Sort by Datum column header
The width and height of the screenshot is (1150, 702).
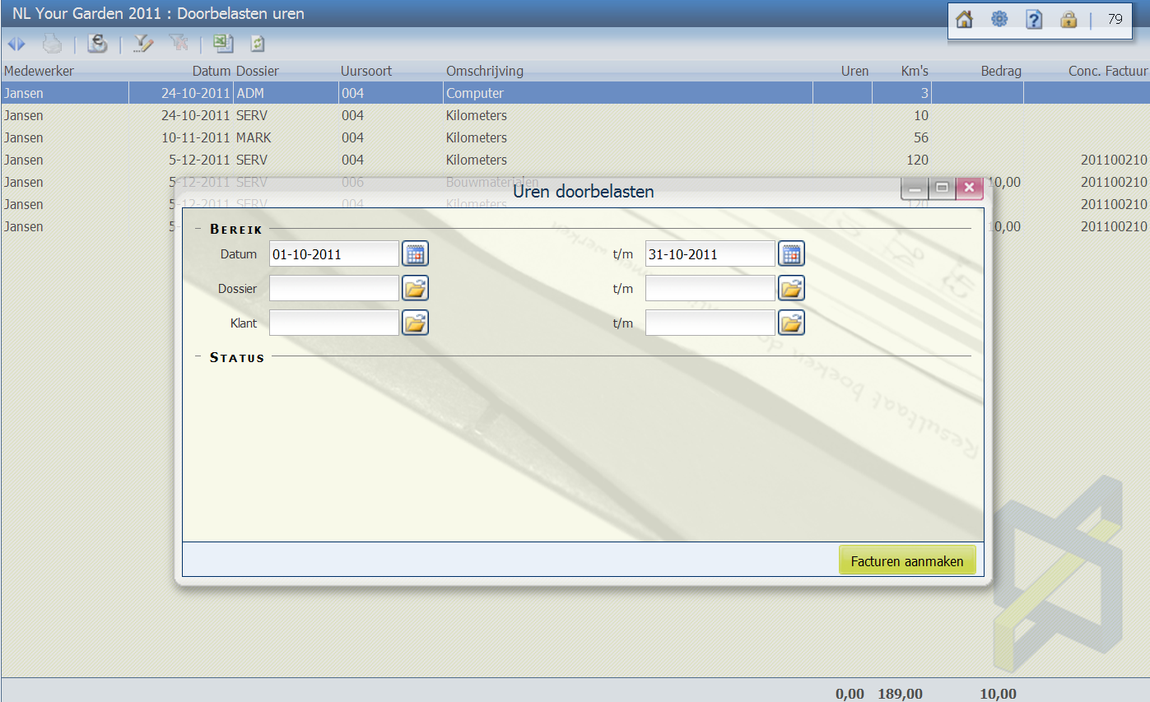(212, 71)
